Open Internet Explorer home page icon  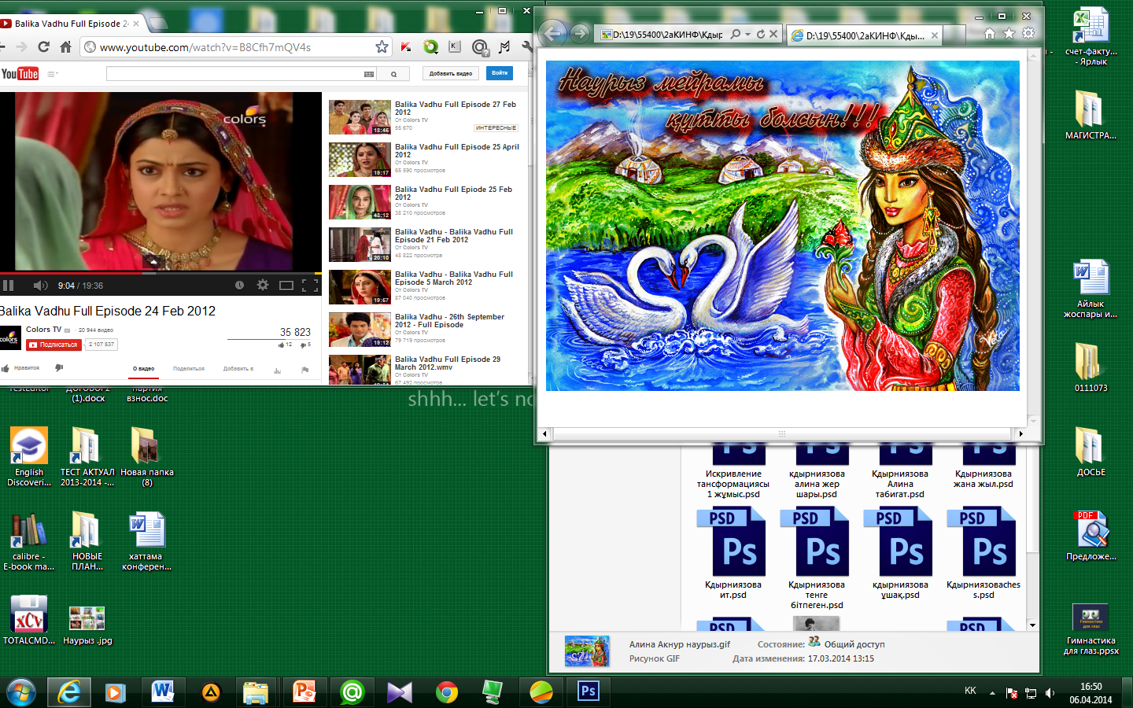(x=990, y=34)
